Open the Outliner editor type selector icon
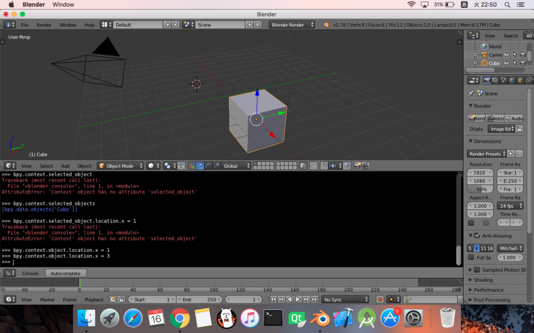 tap(474, 36)
